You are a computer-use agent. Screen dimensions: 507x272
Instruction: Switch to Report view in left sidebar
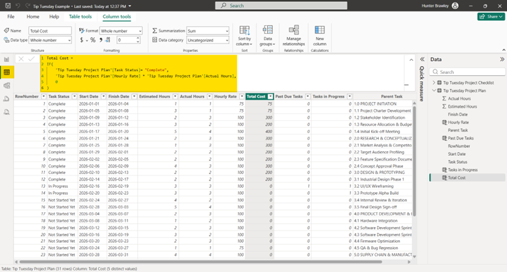click(6, 59)
